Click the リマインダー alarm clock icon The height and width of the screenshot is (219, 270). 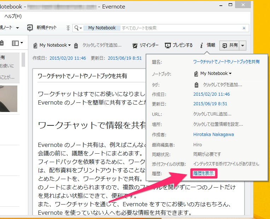(x=135, y=46)
